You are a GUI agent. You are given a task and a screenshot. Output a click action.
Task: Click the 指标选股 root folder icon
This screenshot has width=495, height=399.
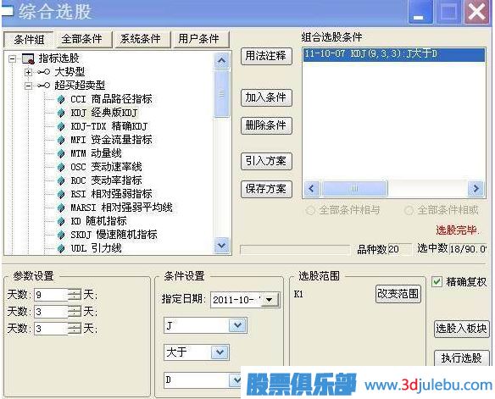click(x=28, y=58)
